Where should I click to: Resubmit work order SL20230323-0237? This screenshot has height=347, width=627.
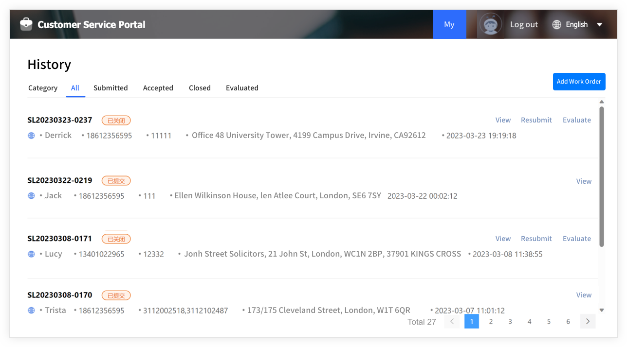point(536,120)
